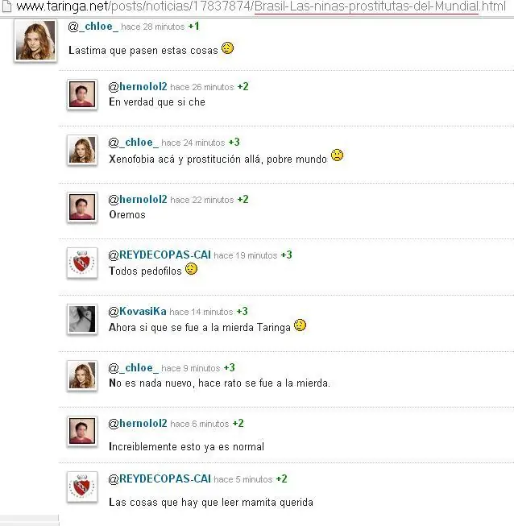Click 'hace 14 minutos' timestamp on KovasiKa comment
The width and height of the screenshot is (514, 526).
coord(201,312)
